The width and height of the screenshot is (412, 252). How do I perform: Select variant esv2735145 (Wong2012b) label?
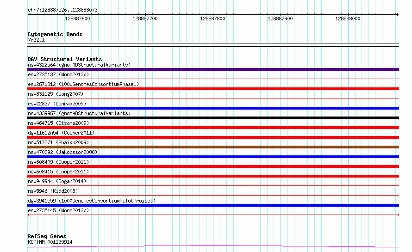tap(58, 210)
